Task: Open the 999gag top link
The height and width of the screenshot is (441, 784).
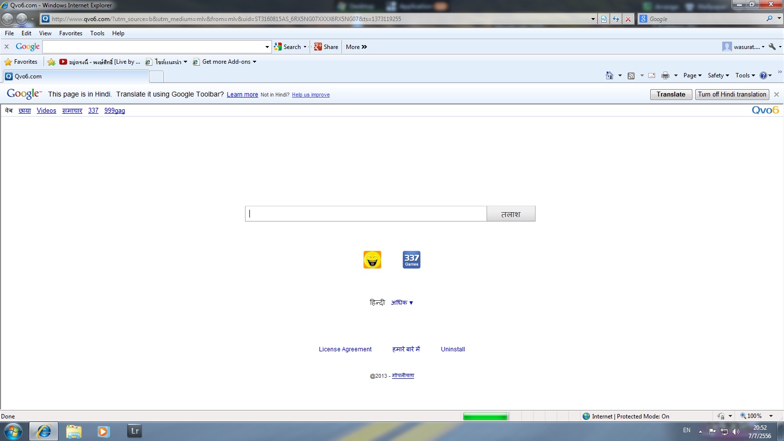Action: click(115, 111)
